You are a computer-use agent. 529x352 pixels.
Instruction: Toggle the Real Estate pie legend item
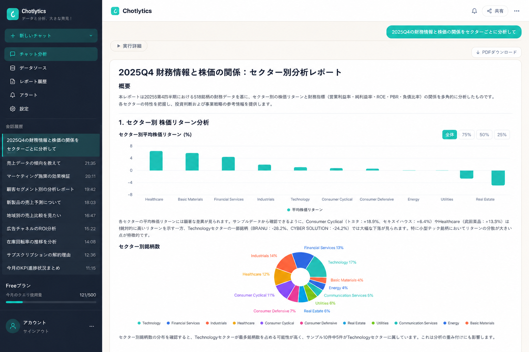click(x=354, y=323)
